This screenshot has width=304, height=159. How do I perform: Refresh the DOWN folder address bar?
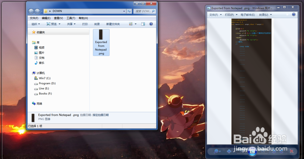pyautogui.click(x=129, y=11)
